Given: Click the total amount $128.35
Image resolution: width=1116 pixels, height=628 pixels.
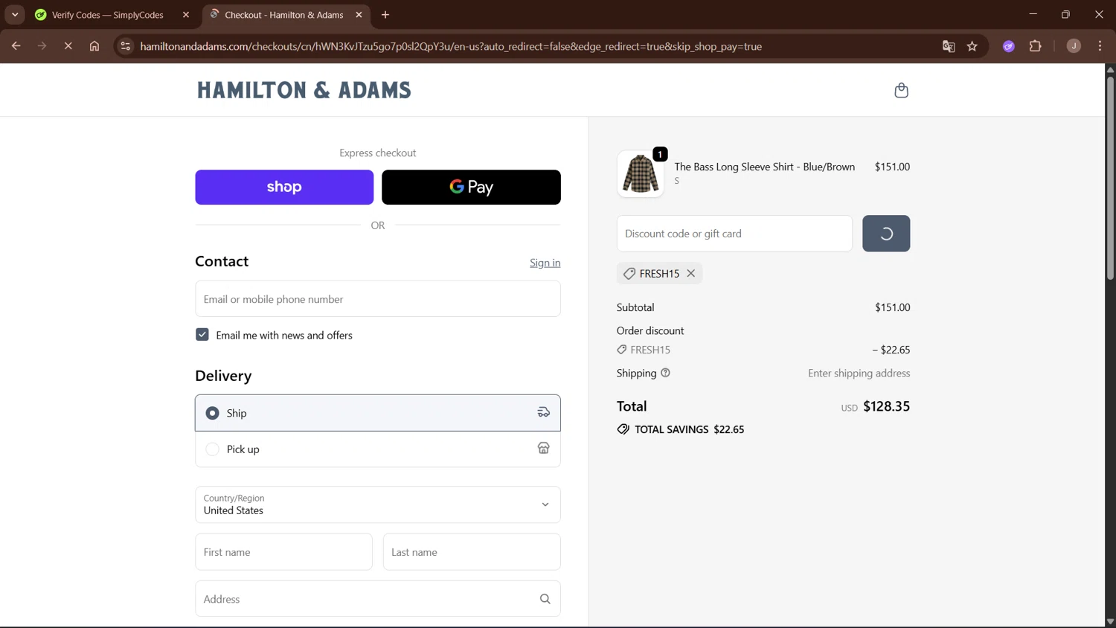Looking at the screenshot, I should pos(886,406).
